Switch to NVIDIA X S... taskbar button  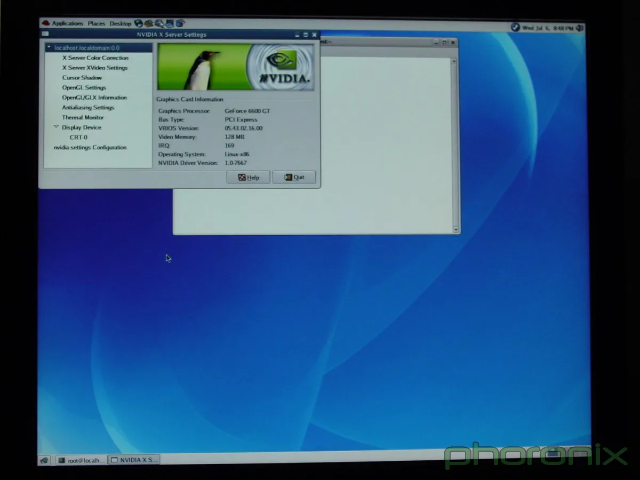134,460
